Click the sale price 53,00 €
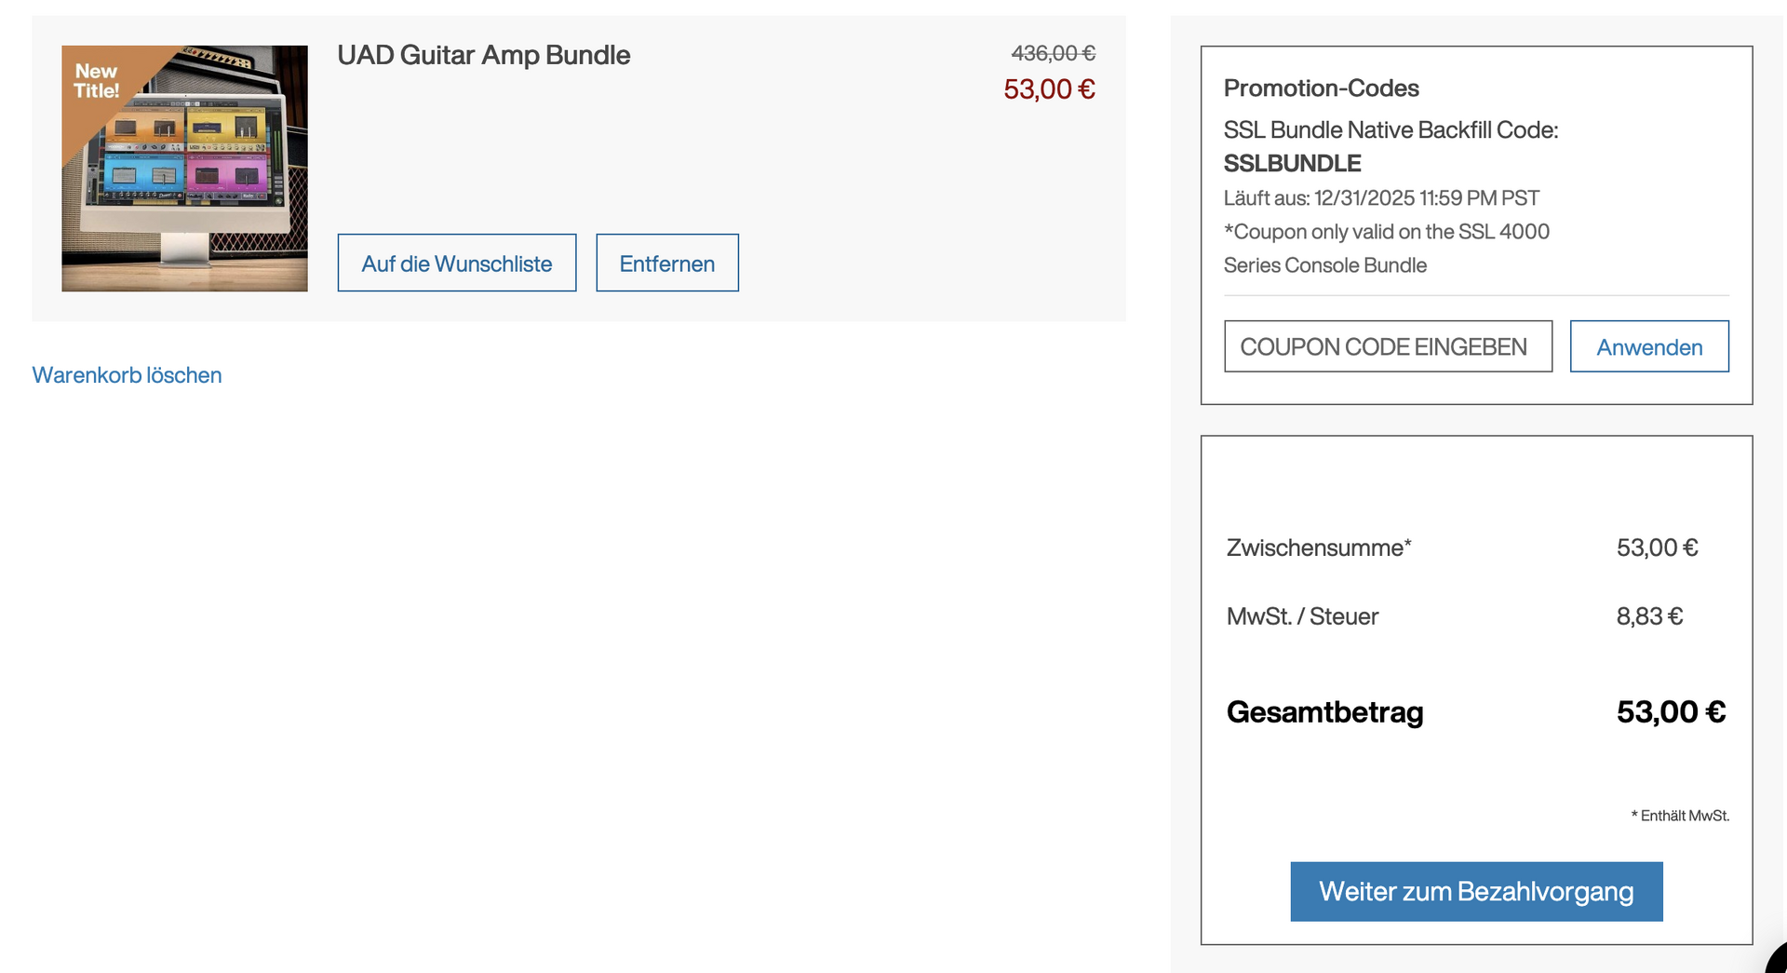Screen dimensions: 1787x973 pos(1049,89)
